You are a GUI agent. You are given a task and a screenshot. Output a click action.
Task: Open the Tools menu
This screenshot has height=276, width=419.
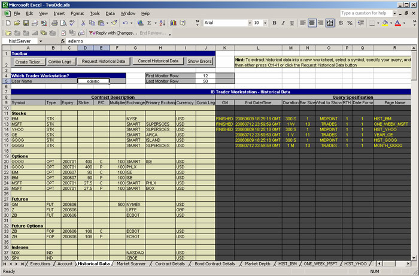(95, 13)
